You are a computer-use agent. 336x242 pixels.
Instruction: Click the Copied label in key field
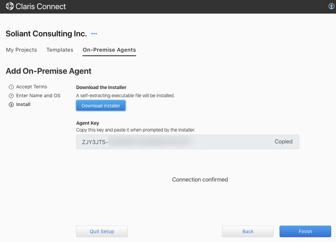click(x=283, y=142)
